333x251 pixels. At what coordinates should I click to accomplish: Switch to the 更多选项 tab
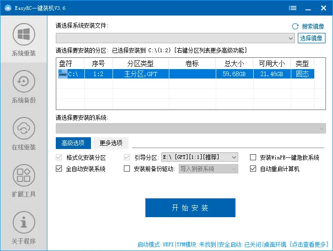111,143
